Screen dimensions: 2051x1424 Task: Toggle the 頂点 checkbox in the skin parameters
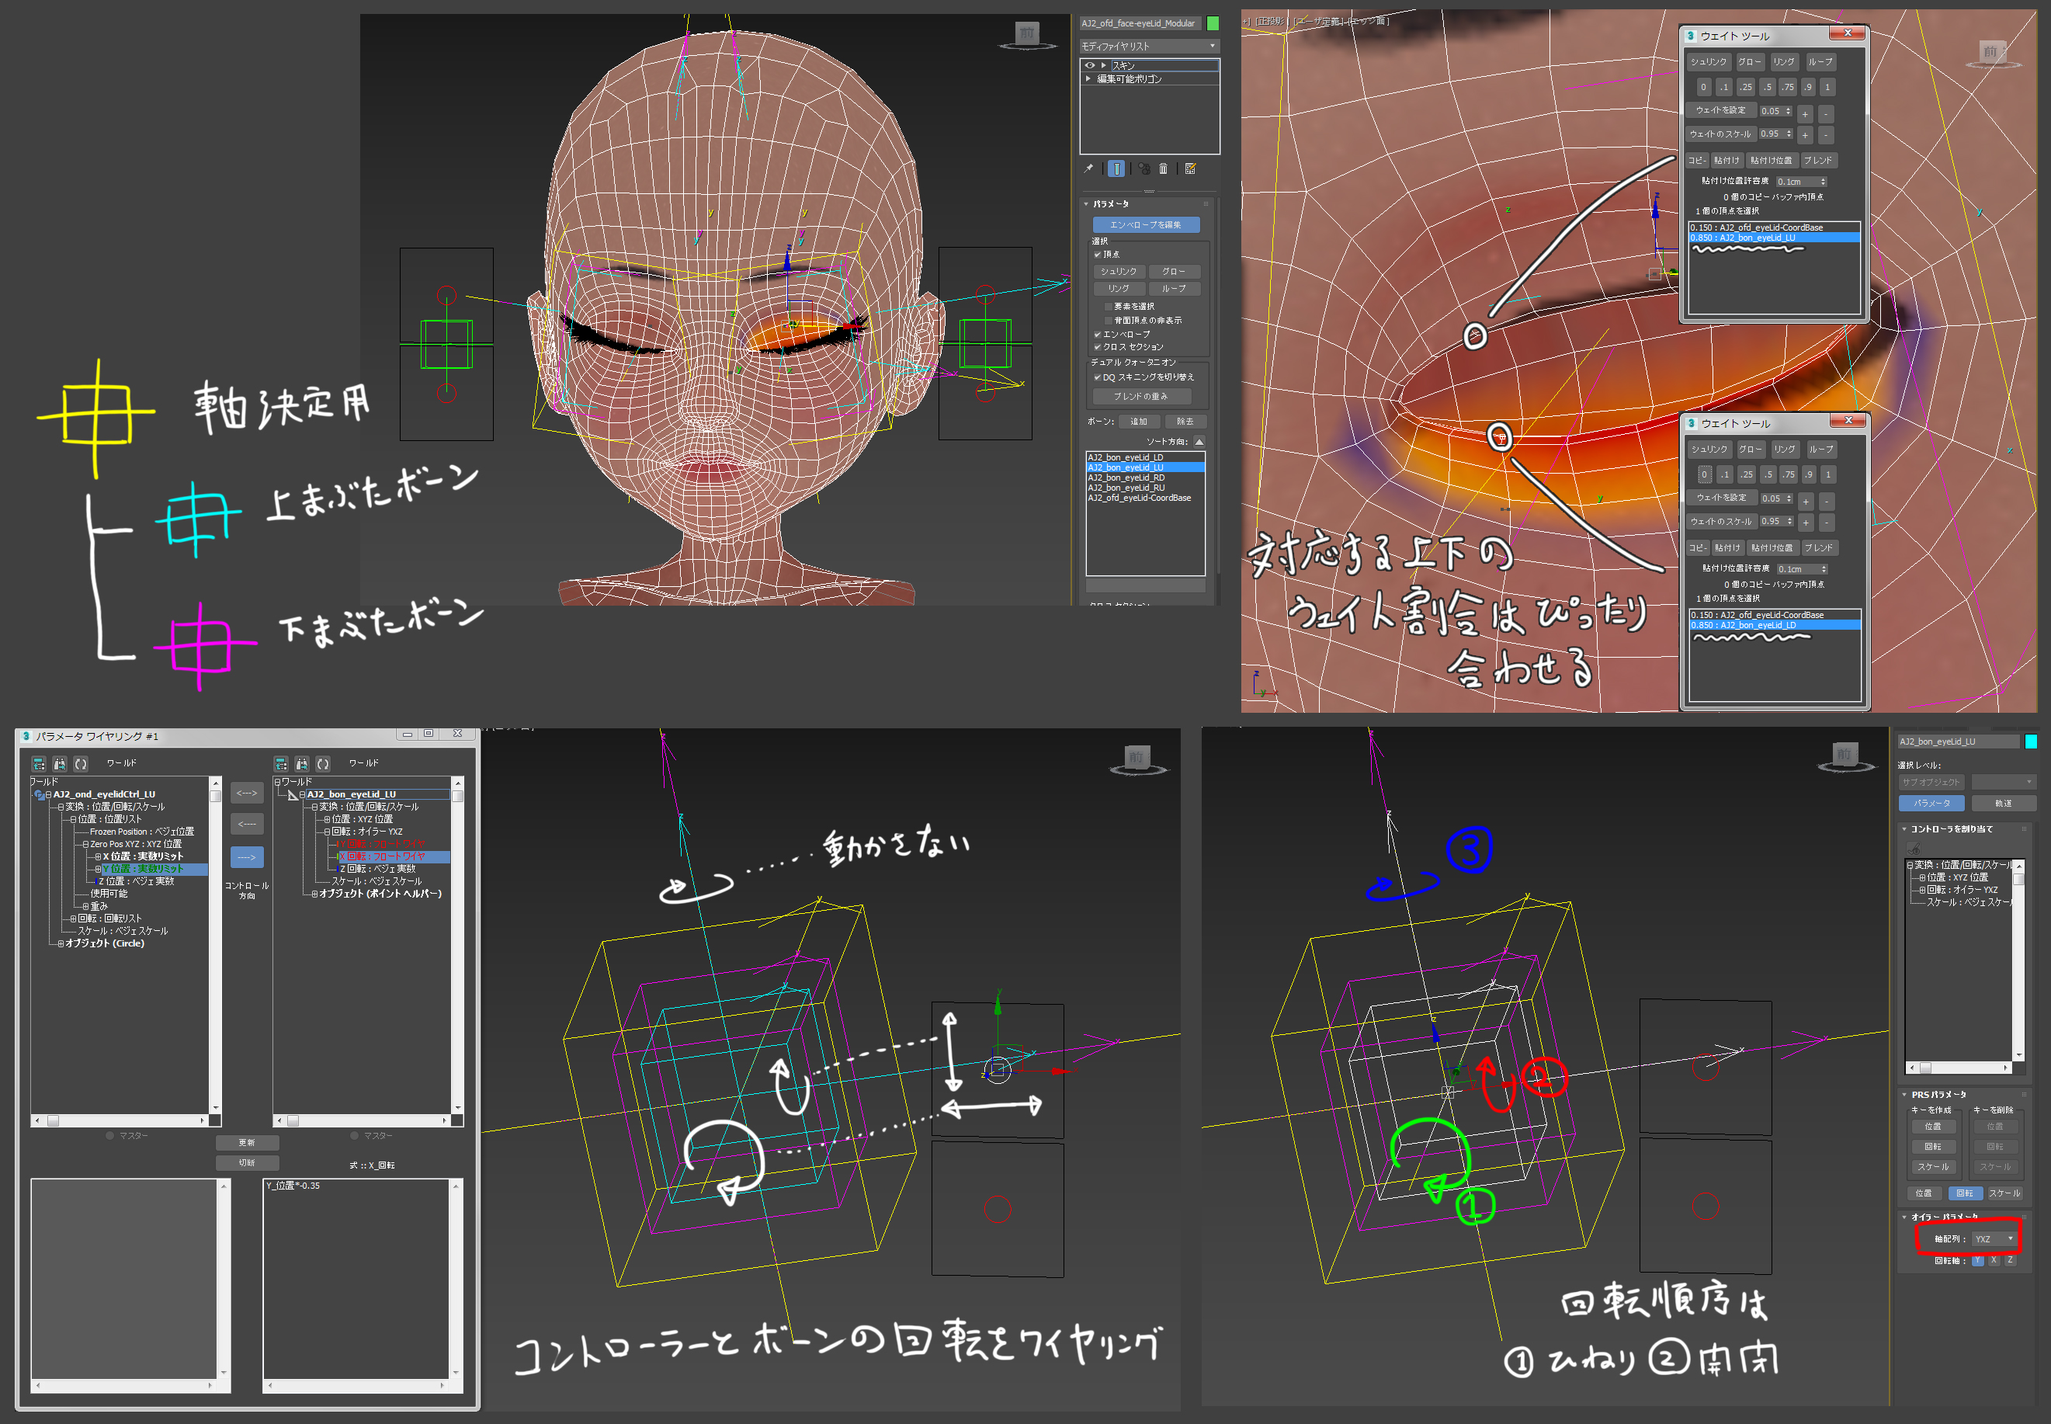(1098, 255)
